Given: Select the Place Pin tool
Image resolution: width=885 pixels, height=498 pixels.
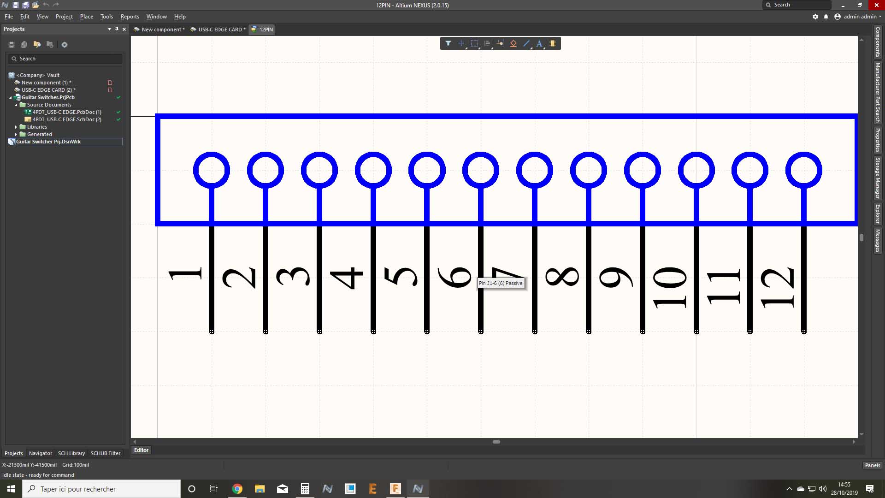Looking at the screenshot, I should click(500, 43).
